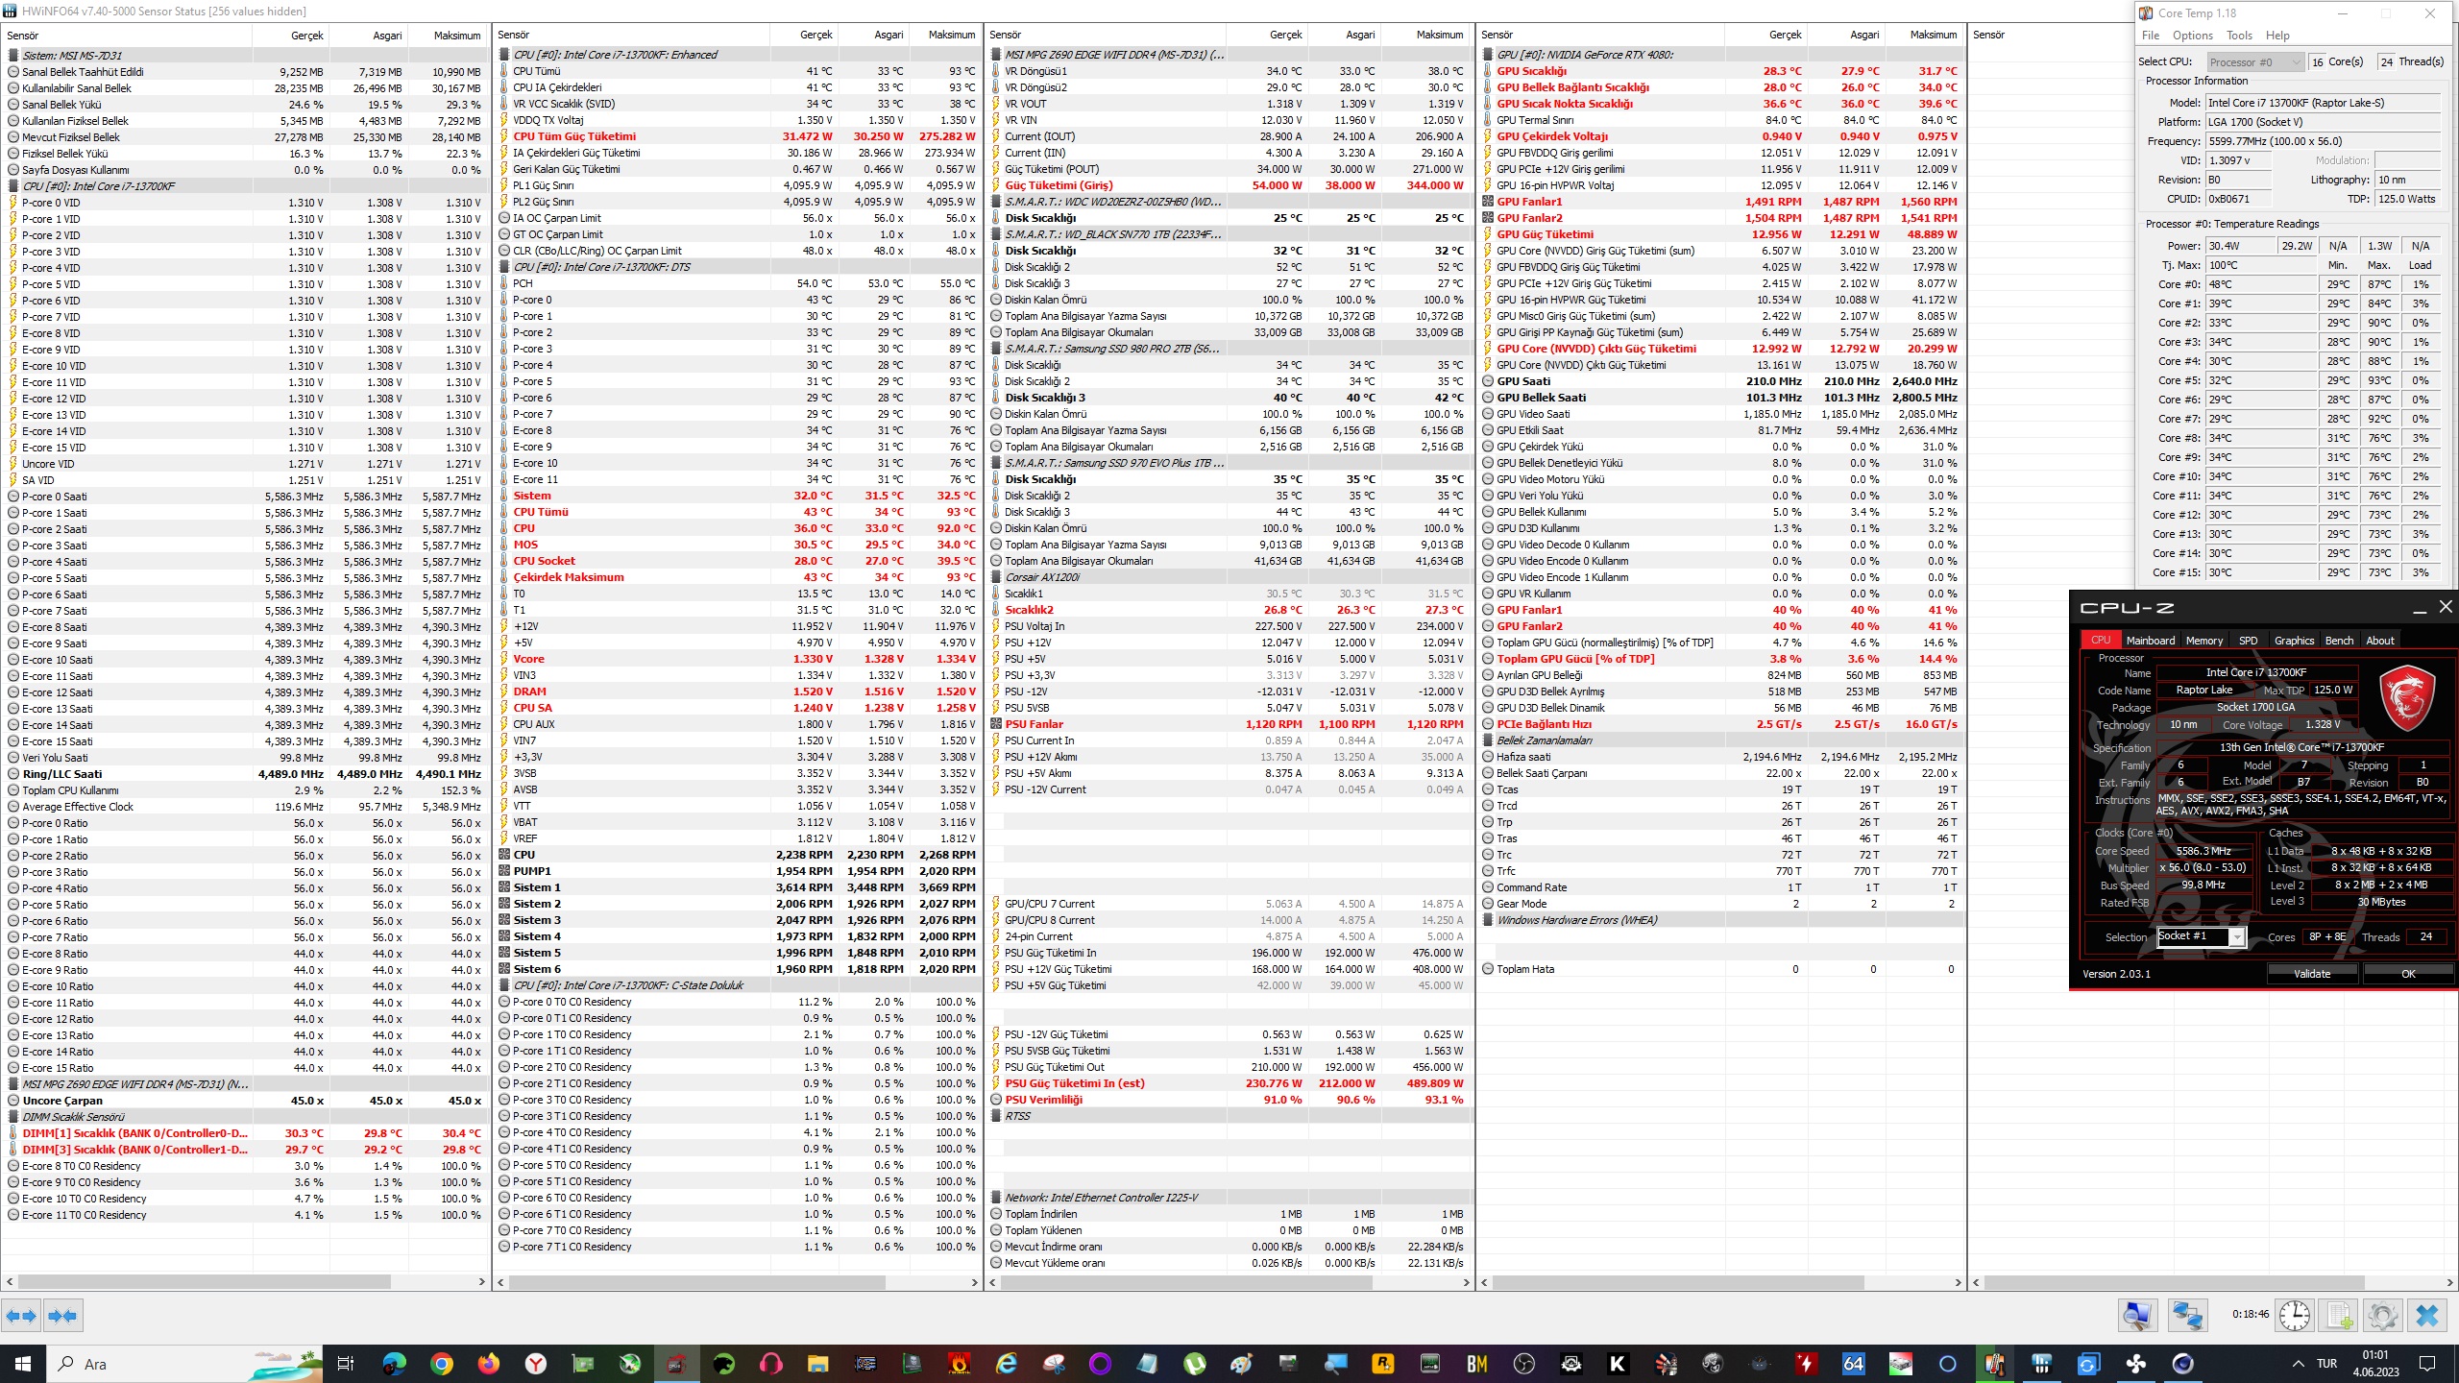Image resolution: width=2459 pixels, height=1383 pixels.
Task: Open the Windows Start menu
Action: point(23,1364)
